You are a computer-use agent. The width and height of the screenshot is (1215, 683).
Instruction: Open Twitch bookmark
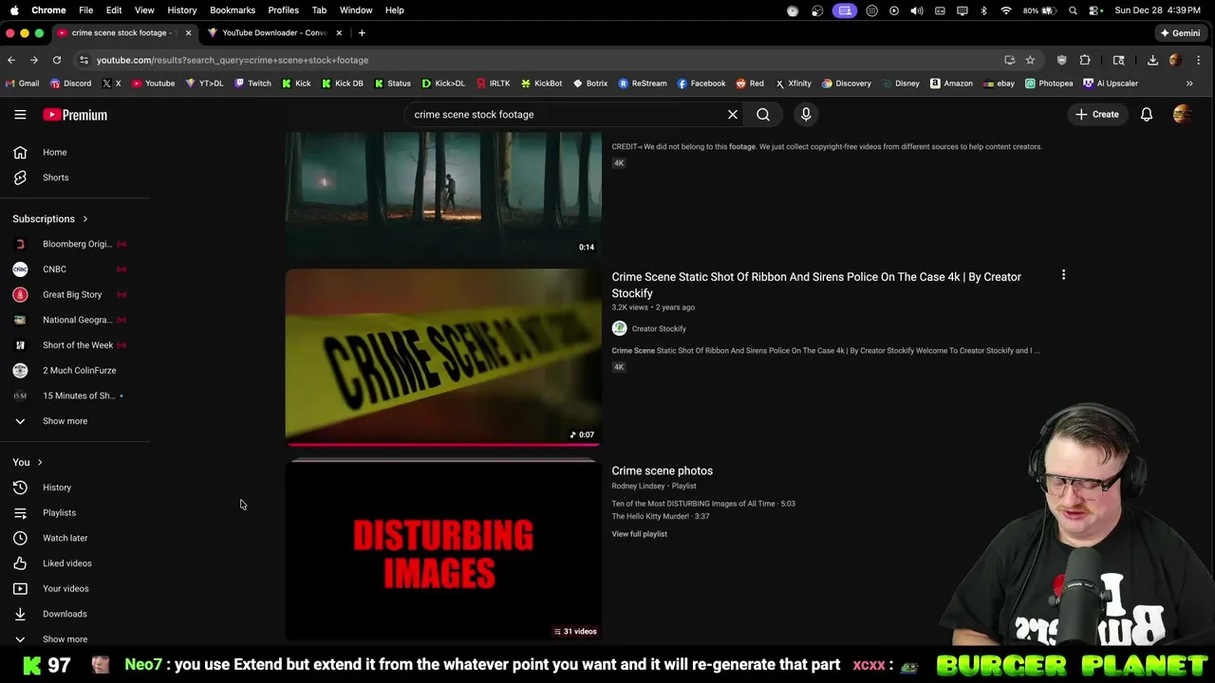252,83
